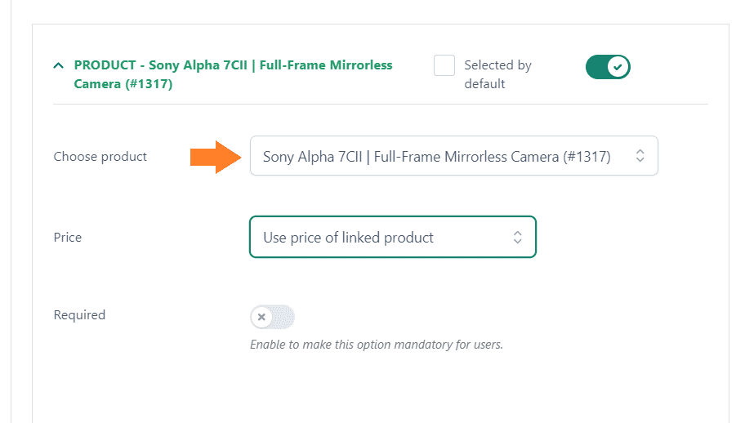The width and height of the screenshot is (736, 423).
Task: Open the Price dropdown menu
Action: pos(393,237)
